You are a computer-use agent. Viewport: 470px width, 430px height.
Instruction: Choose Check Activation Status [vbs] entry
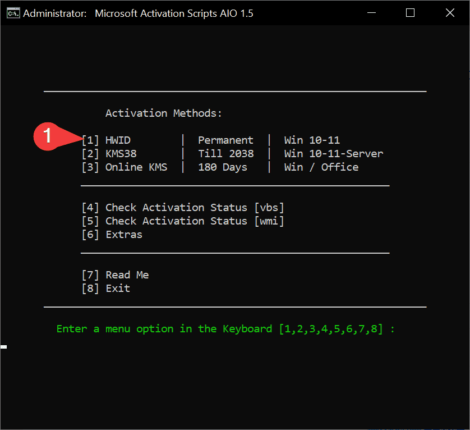(x=183, y=208)
